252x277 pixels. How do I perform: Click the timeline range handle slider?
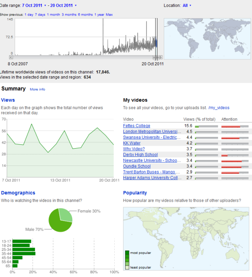[156, 57]
